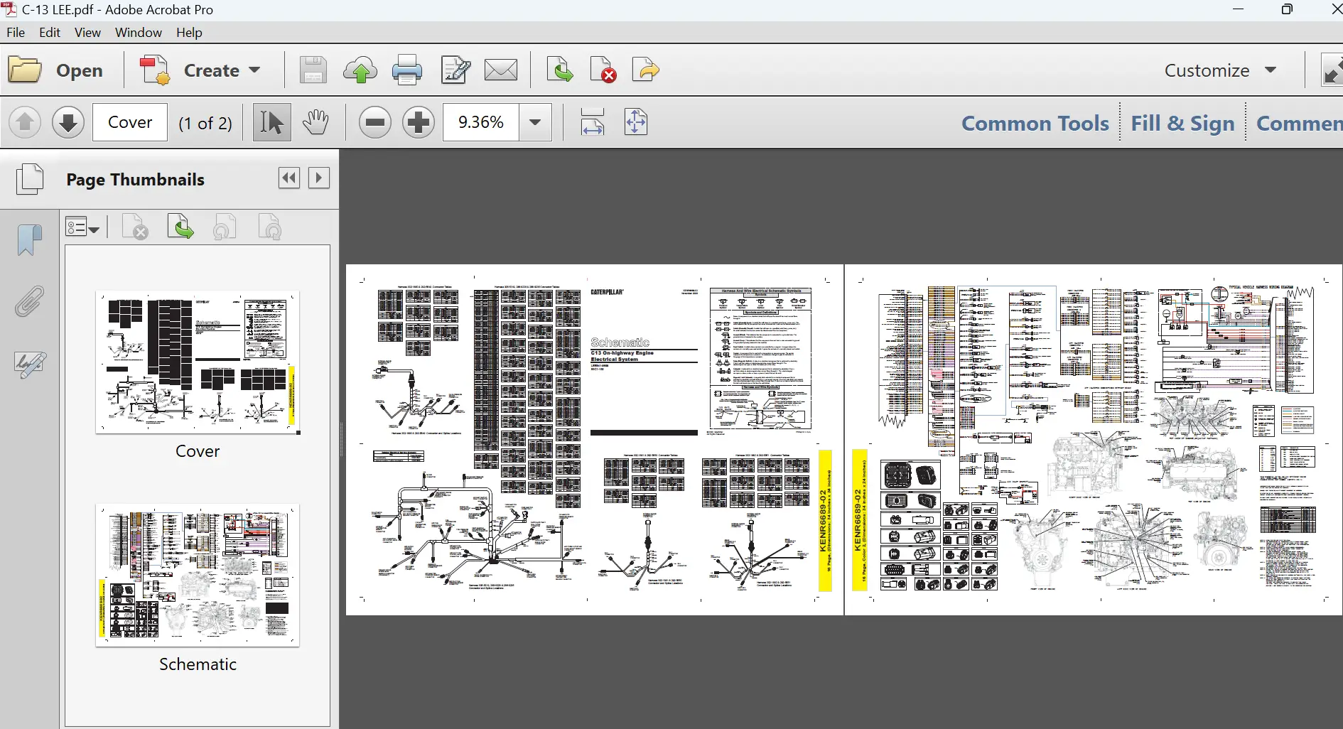Click the extract pages green arrow icon

click(559, 70)
